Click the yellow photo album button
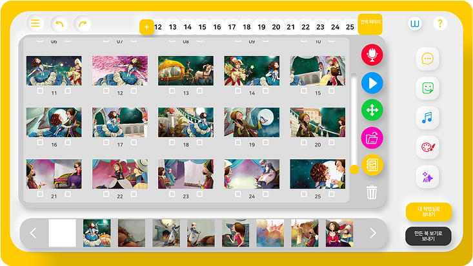The width and height of the screenshot is (473, 266). tap(372, 165)
